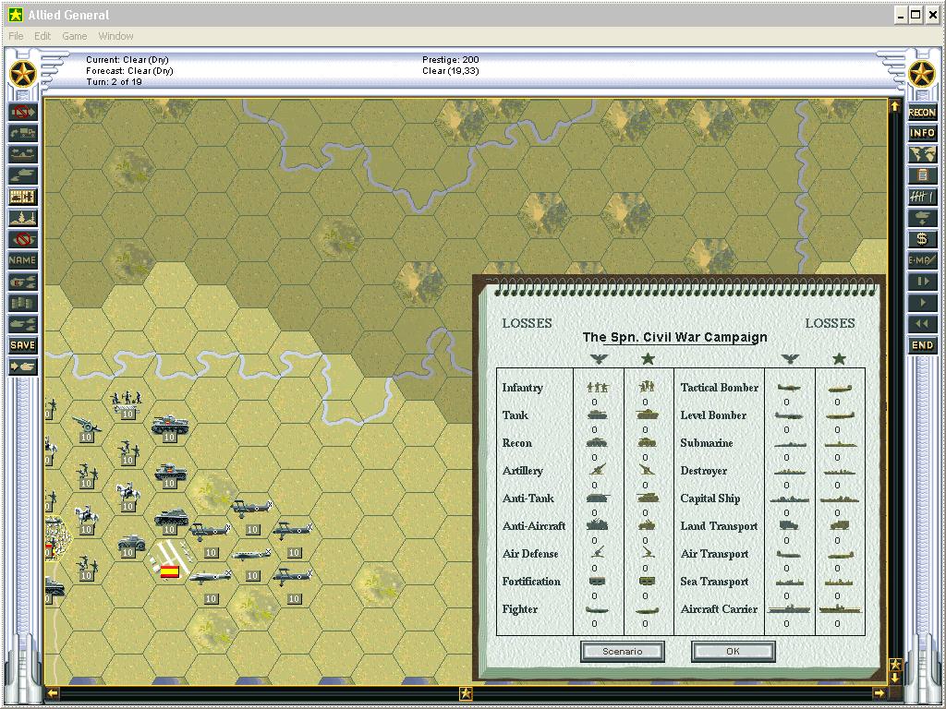Select the Spanish flag airfield hex

pyautogui.click(x=170, y=572)
